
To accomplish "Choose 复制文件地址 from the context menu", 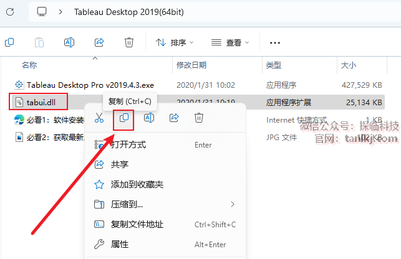I will 165,224.
